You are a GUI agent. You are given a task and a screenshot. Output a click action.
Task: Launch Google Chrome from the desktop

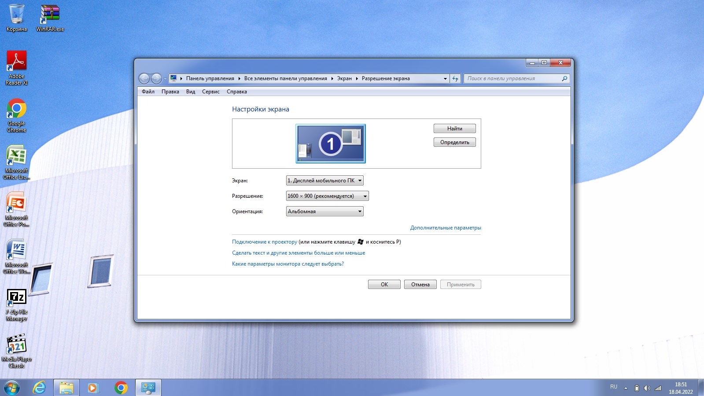17,115
